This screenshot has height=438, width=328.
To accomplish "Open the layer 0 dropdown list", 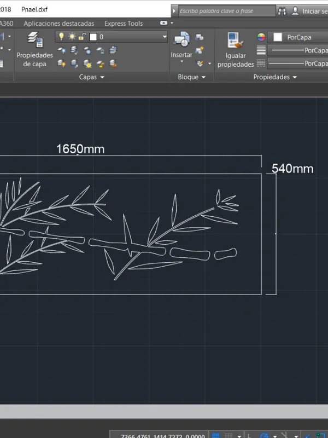I will click(x=165, y=37).
